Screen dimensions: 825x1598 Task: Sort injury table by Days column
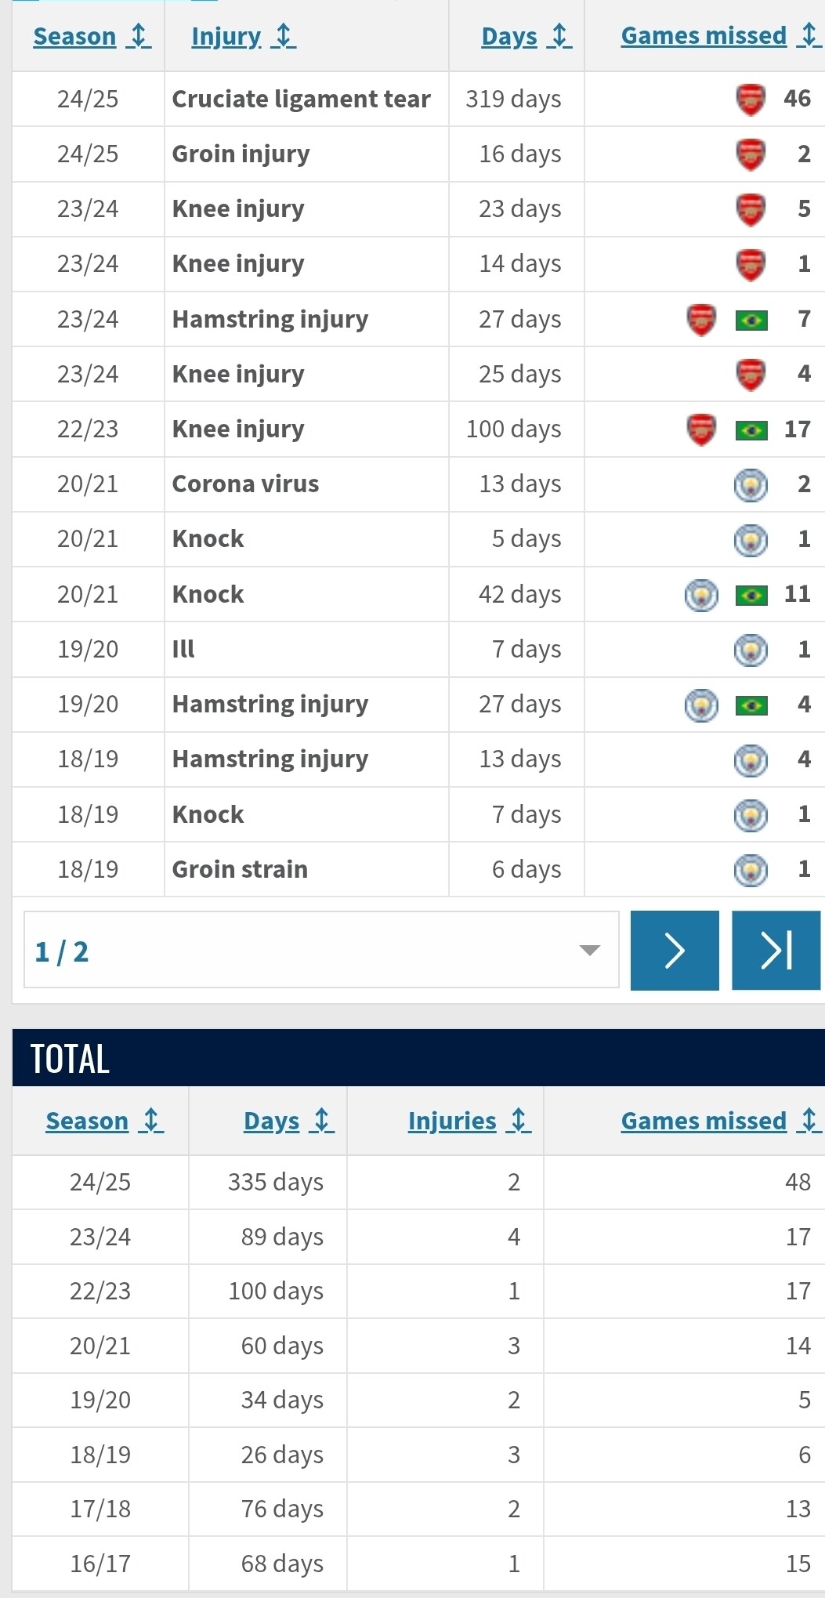point(526,36)
